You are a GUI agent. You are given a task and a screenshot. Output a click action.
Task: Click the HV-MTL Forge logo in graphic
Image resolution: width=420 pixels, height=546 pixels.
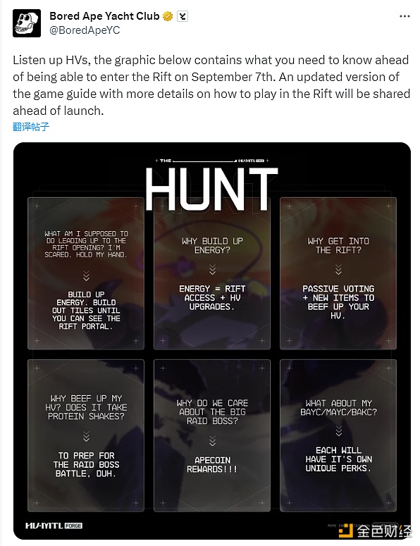click(x=54, y=526)
